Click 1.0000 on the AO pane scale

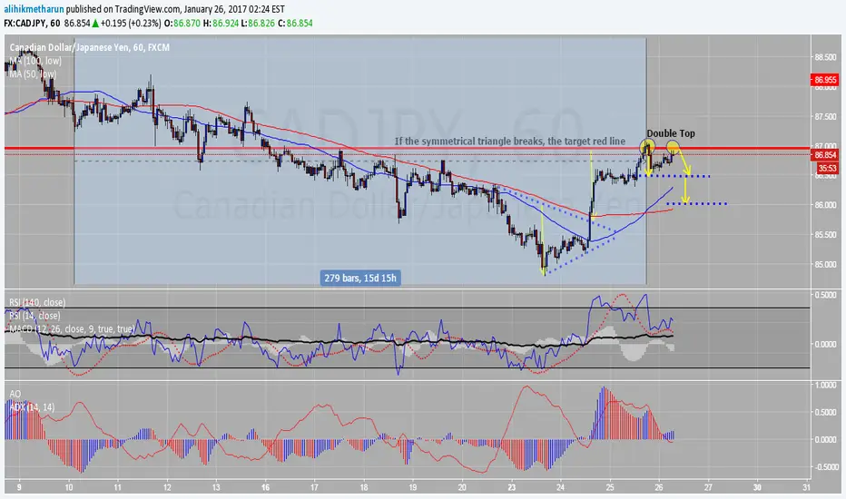click(x=826, y=386)
